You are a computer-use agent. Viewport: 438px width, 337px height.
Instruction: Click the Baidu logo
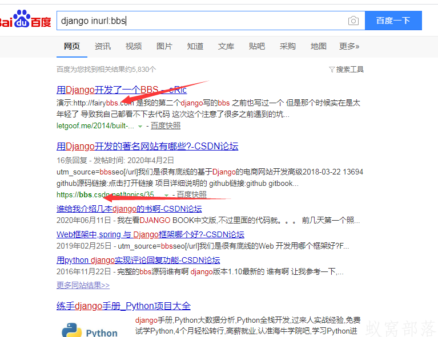[x=26, y=19]
